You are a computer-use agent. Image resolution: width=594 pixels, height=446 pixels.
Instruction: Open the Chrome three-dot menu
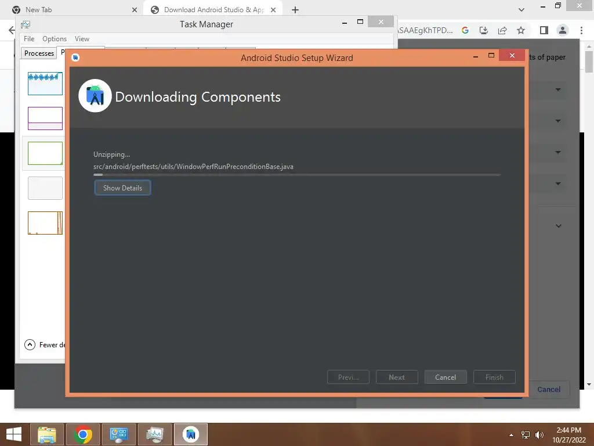click(x=581, y=30)
